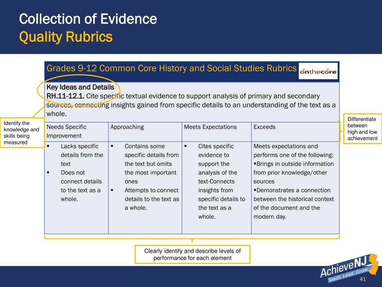Select the 'Collection of Evidence' title

(x=88, y=19)
